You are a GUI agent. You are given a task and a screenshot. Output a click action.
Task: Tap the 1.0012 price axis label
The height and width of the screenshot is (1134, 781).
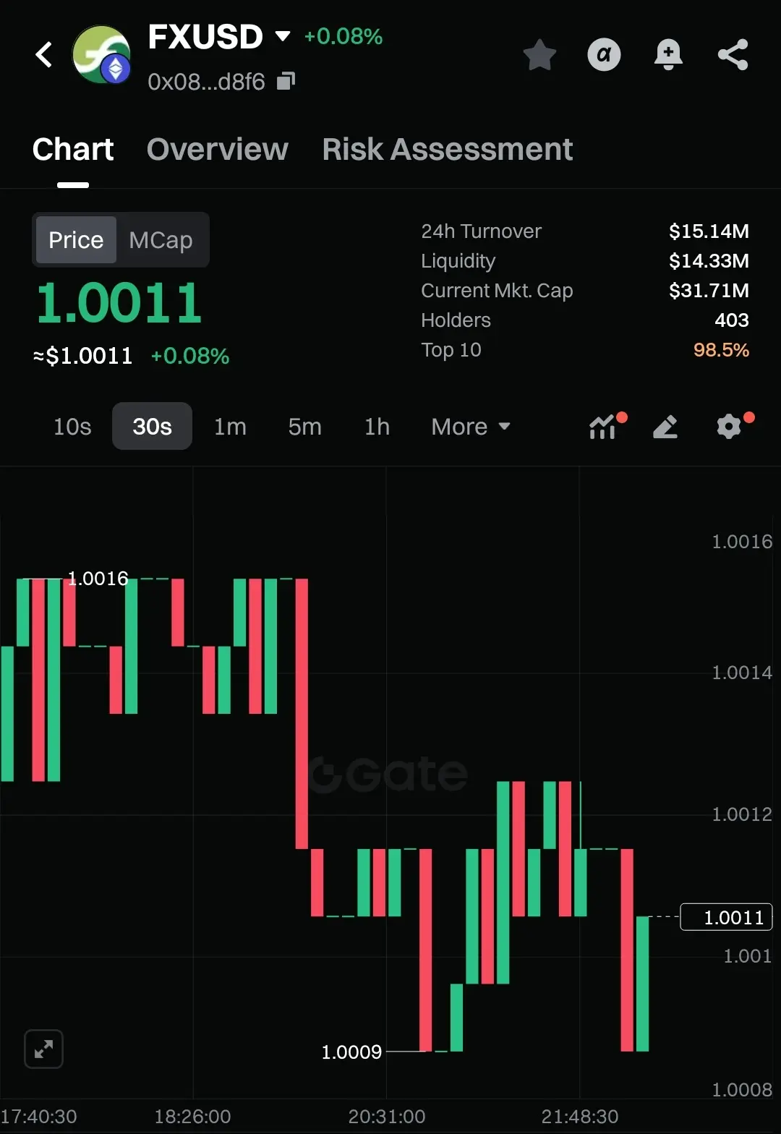[742, 815]
